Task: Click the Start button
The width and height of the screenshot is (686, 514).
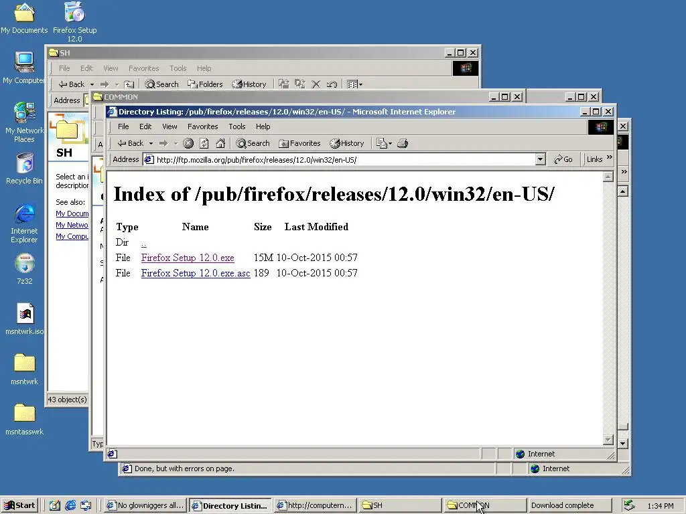Action: (x=19, y=506)
